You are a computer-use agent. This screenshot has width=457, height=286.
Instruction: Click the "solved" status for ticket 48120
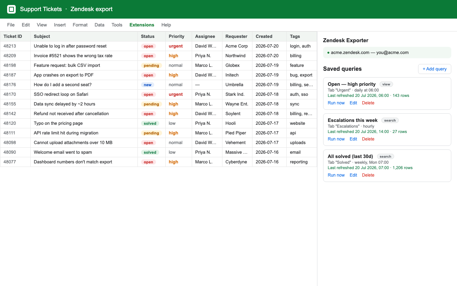click(150, 123)
